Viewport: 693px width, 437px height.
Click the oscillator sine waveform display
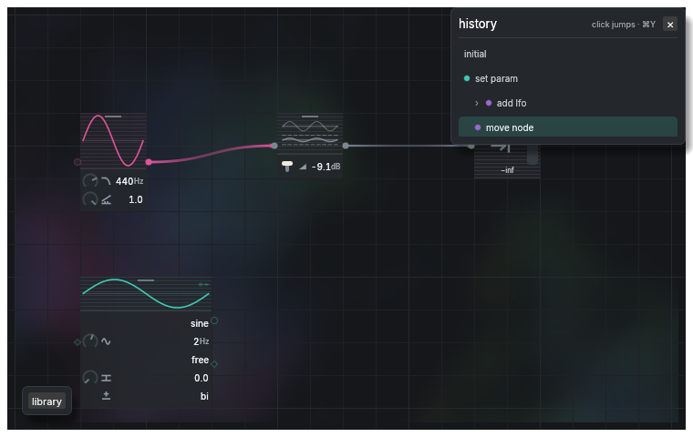click(x=113, y=141)
